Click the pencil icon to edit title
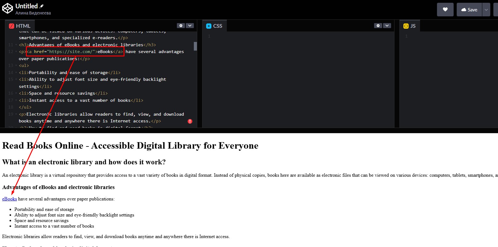 42,6
